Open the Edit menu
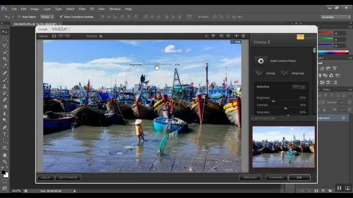This screenshot has height=198, width=353. click(24, 9)
